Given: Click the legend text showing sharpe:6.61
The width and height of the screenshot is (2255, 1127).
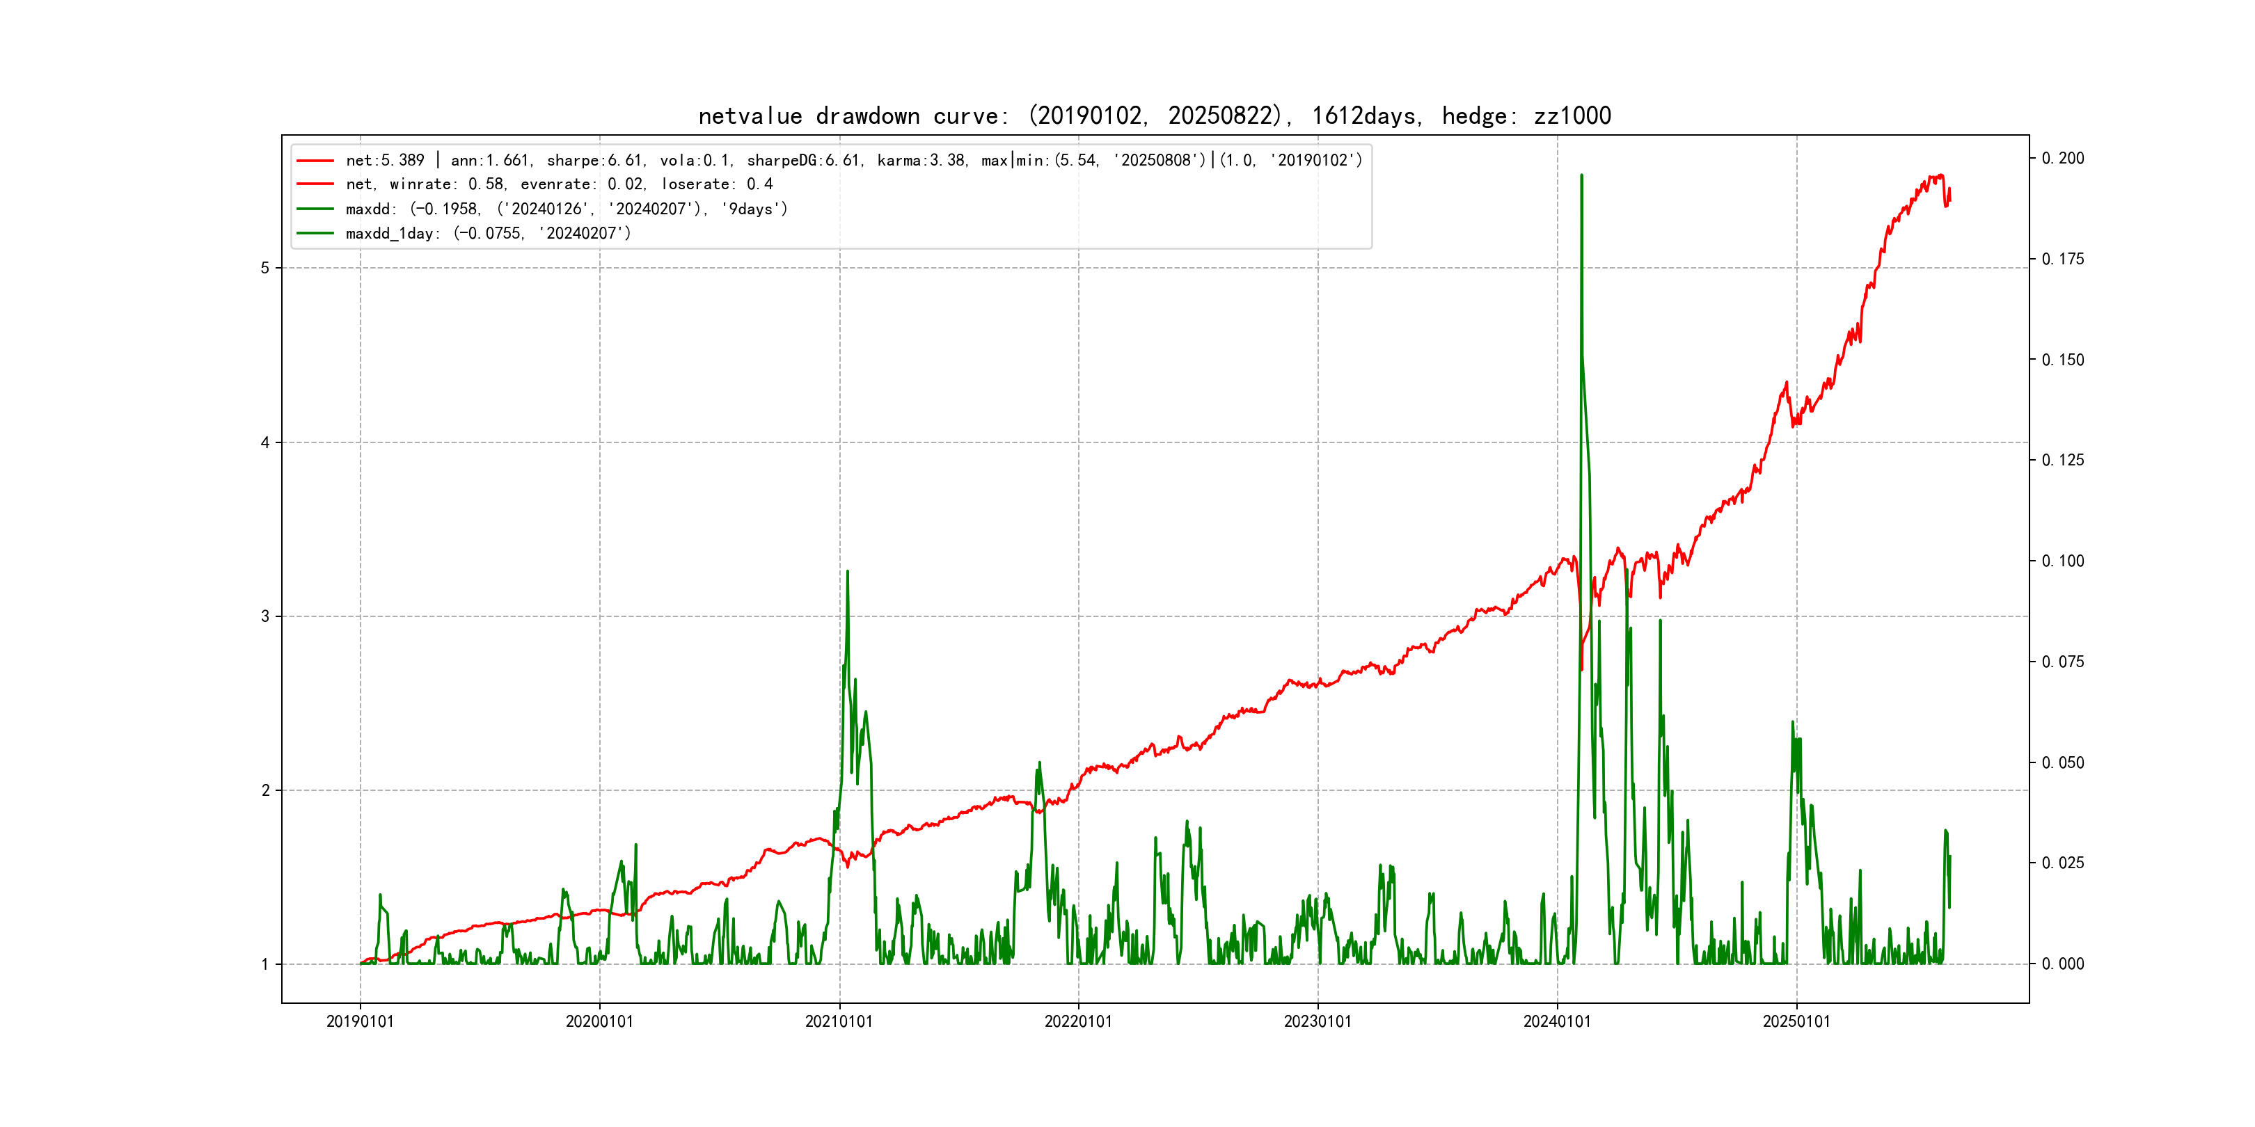Looking at the screenshot, I should pos(595,160).
